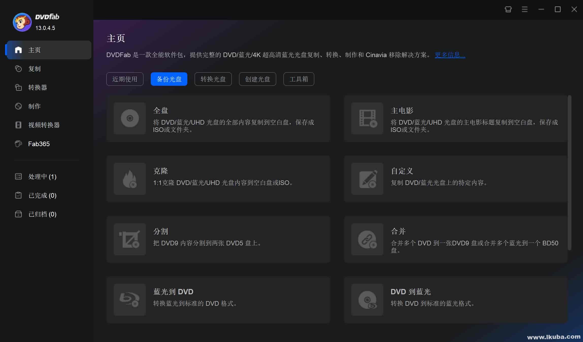Close the DVDFab window
Screen dimensions: 583x342
[x=574, y=9]
